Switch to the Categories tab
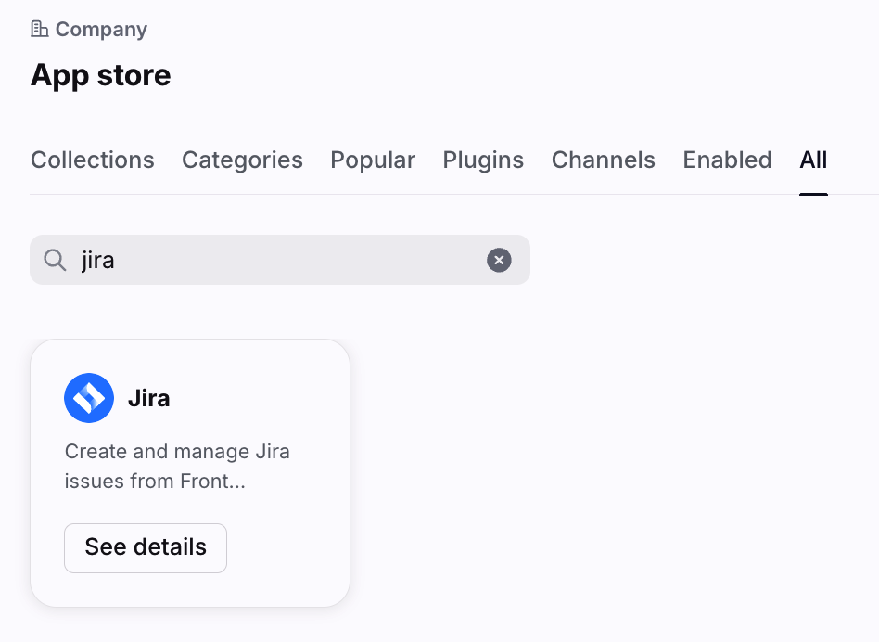 pos(242,160)
